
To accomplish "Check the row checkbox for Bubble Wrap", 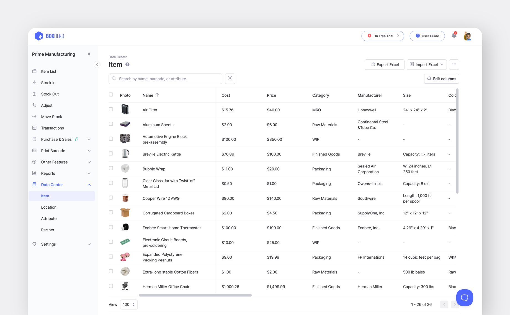I will (111, 168).
